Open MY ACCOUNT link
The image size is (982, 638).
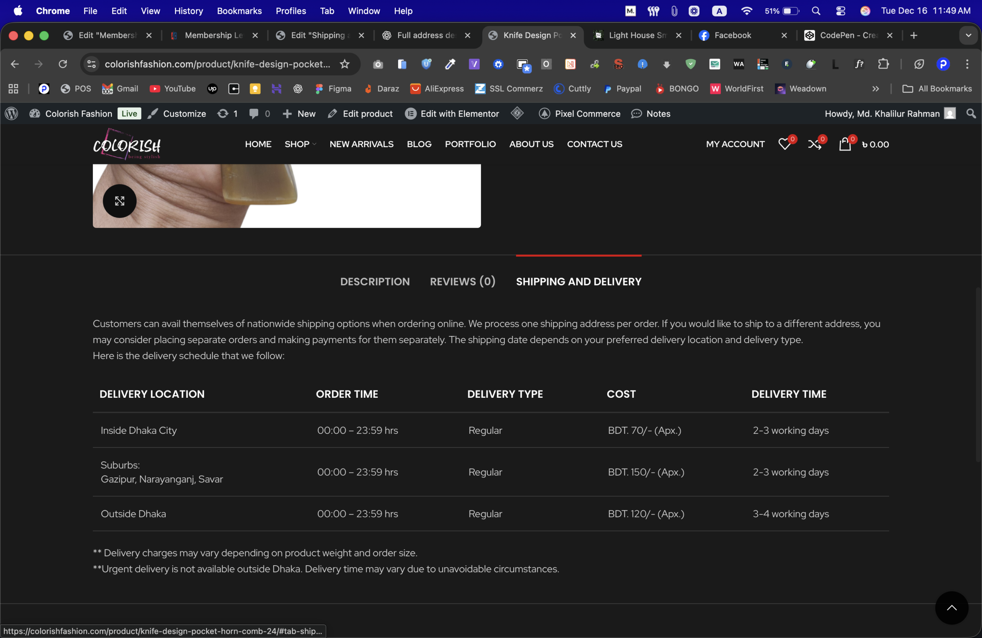pyautogui.click(x=735, y=144)
